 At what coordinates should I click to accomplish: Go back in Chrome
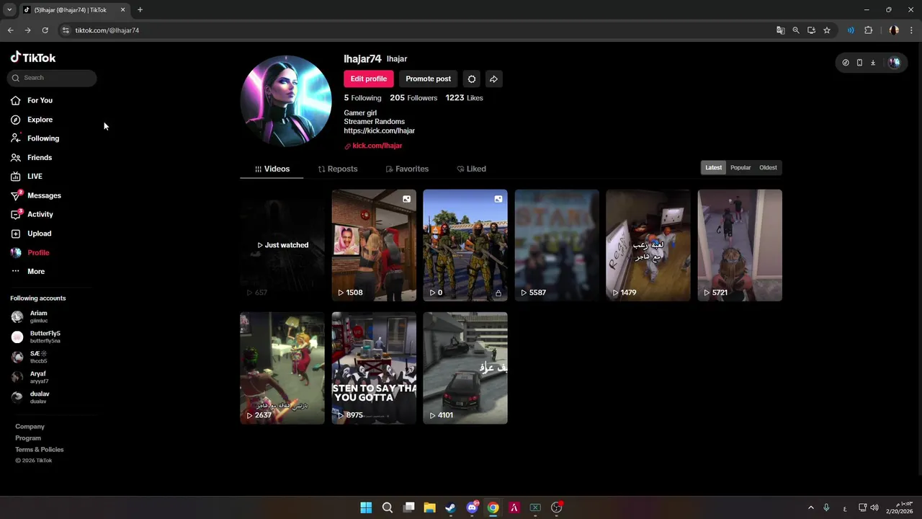click(10, 30)
